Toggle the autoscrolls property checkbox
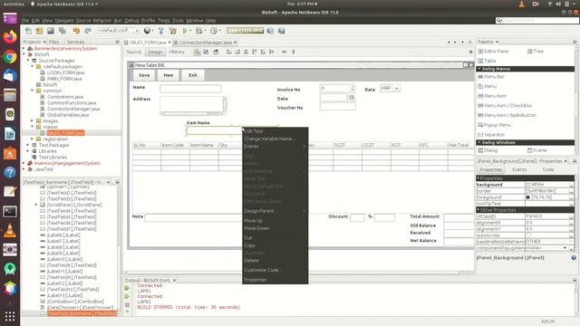This screenshot has width=580, height=326. click(x=528, y=235)
